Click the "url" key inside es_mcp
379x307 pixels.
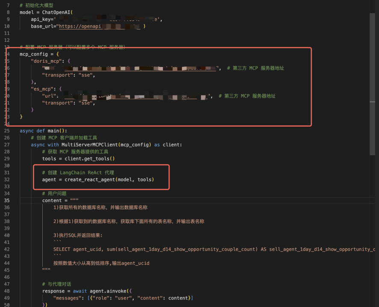49,96
